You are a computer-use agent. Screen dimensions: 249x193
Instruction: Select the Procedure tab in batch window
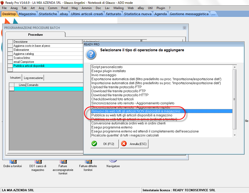click(35, 35)
